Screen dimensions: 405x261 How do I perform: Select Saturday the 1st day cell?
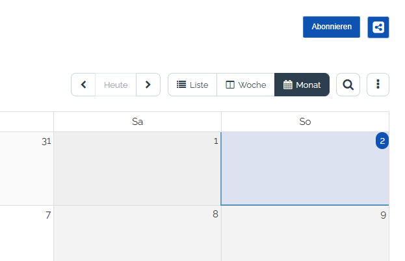137,169
